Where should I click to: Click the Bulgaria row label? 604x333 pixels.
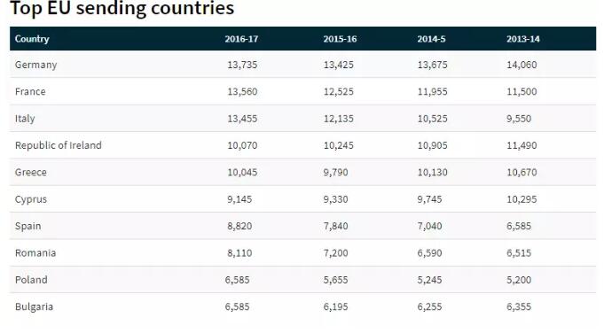point(34,306)
